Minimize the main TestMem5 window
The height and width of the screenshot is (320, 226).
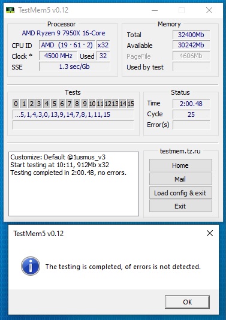[155, 10]
